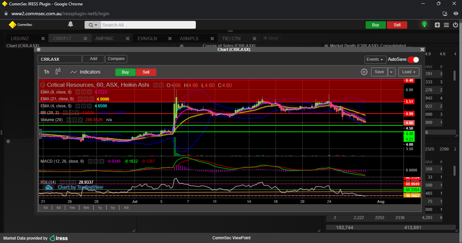The image size is (462, 243).
Task: Open the Load dropdown menu
Action: coord(409,72)
